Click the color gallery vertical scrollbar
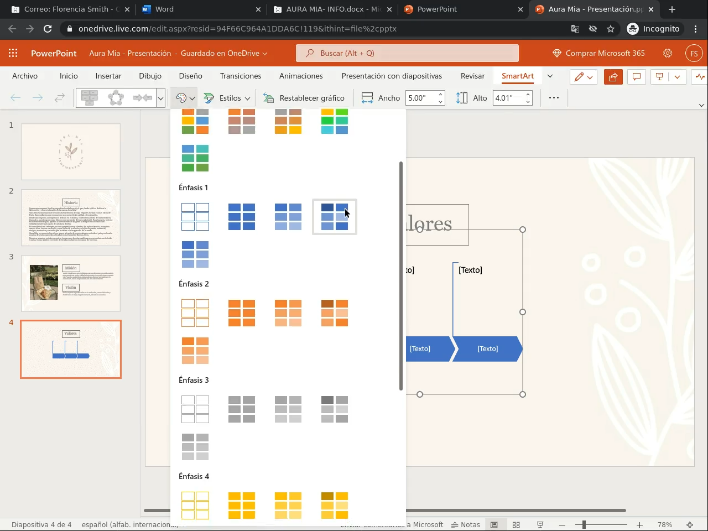The image size is (708, 531). [x=401, y=276]
